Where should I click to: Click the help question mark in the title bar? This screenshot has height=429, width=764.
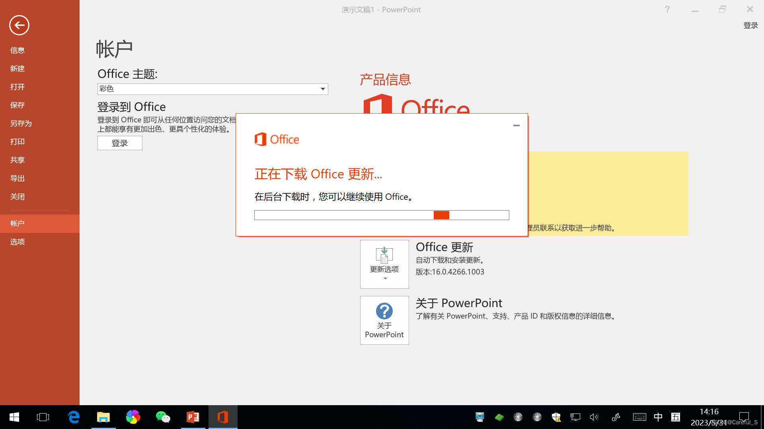pos(667,10)
